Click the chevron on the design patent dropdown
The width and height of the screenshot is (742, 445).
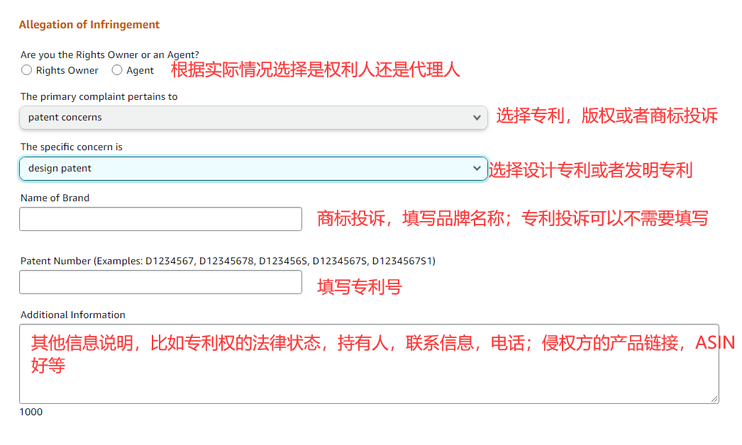[x=477, y=168]
